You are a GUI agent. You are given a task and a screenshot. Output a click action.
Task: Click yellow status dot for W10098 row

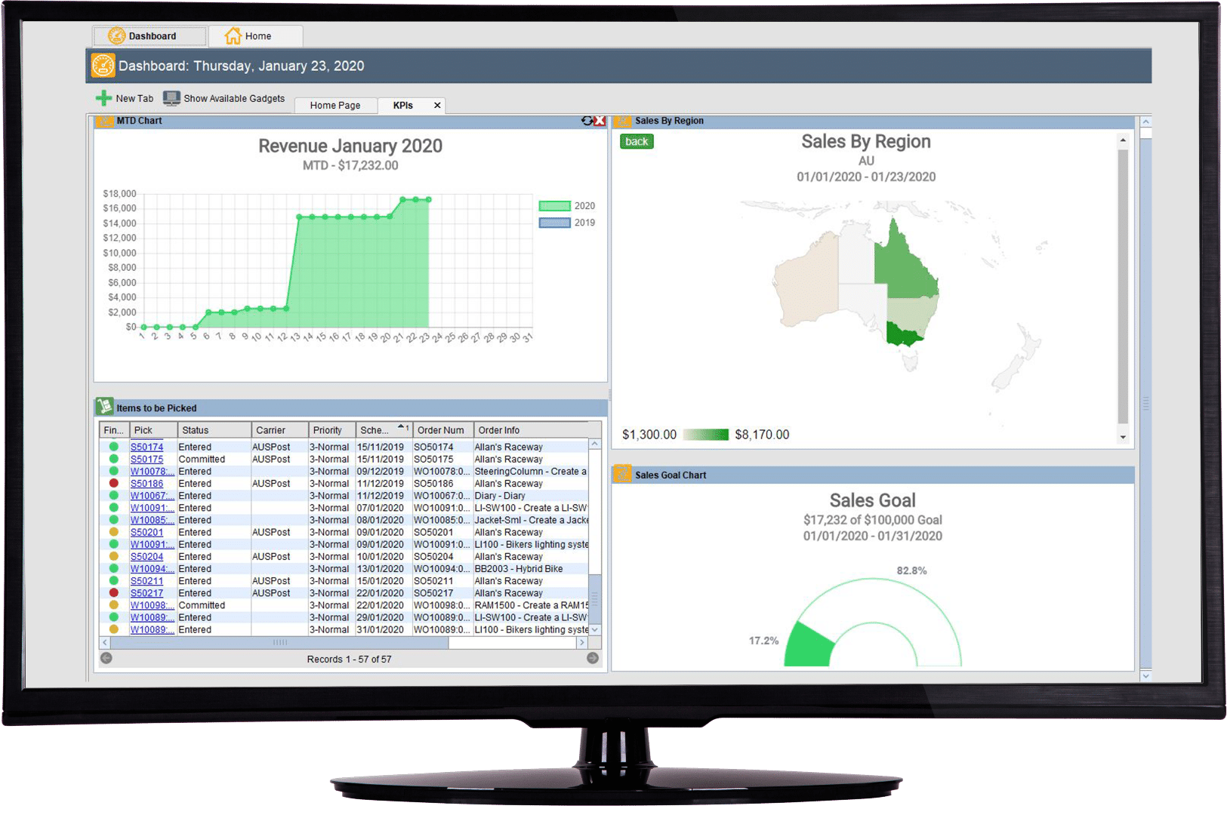[x=114, y=604]
